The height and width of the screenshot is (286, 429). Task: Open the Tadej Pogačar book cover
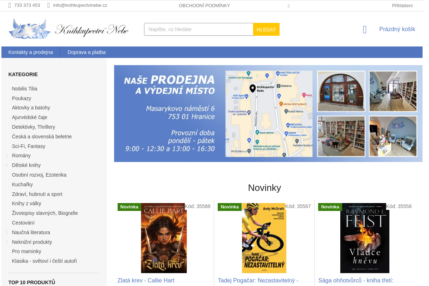[264, 238]
